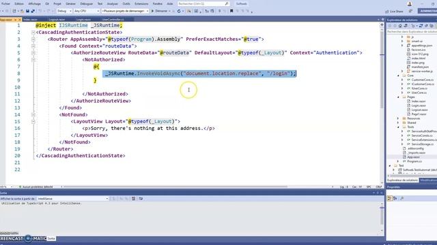
Task: Focus the Rechercher (Ctrl+Q) search box
Action: tap(203, 4)
